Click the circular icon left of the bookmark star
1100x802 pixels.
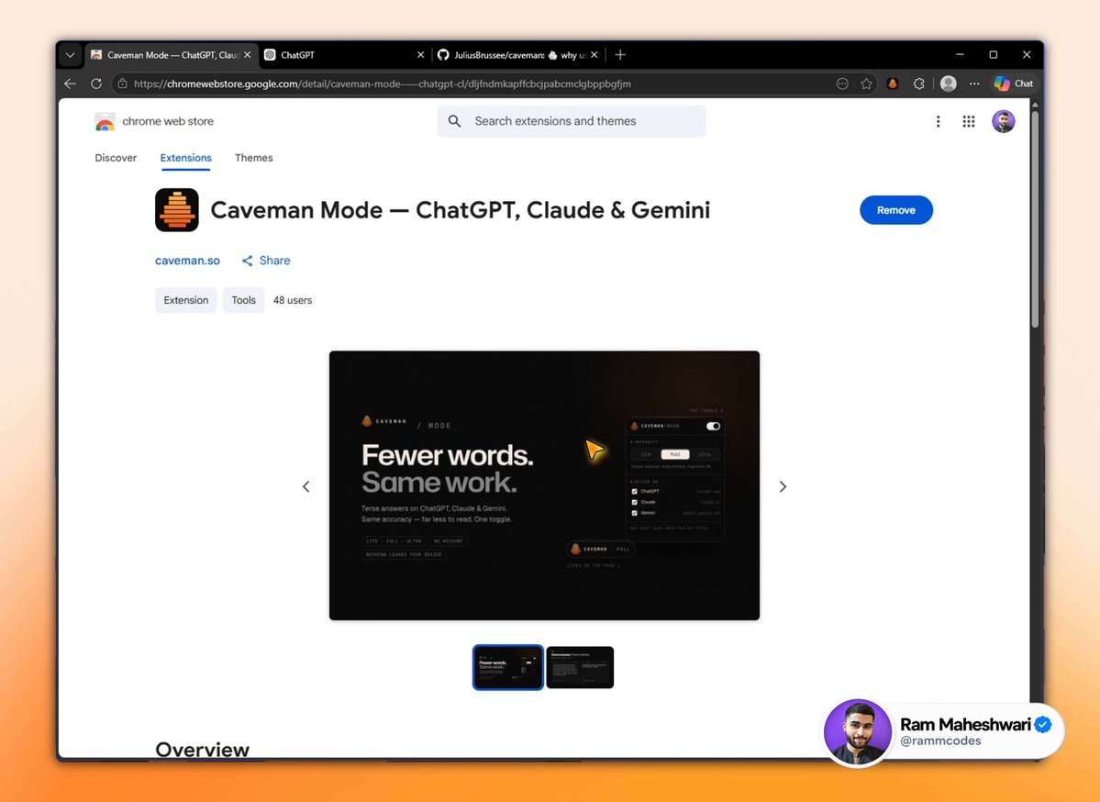pyautogui.click(x=842, y=84)
